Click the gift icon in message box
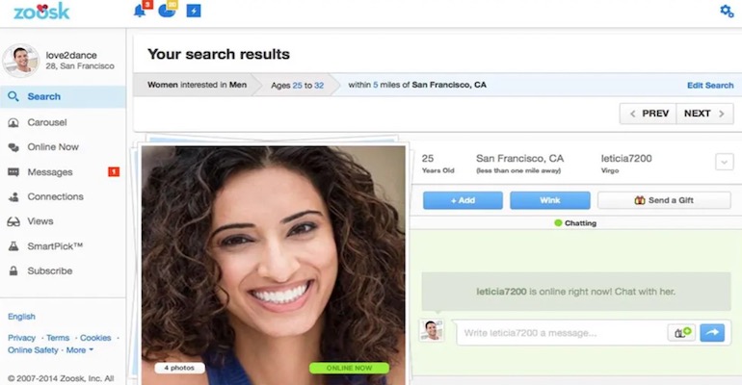742x385 pixels. click(x=680, y=332)
